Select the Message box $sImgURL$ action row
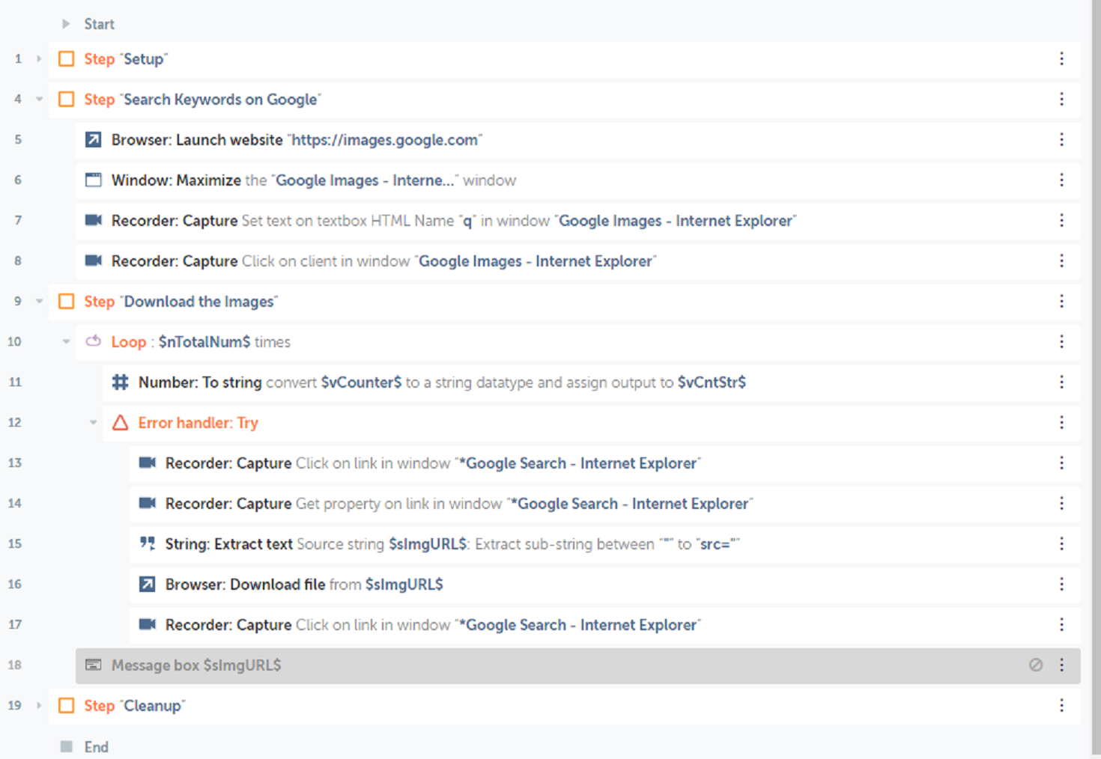Screen dimensions: 1101x759 [x=524, y=665]
